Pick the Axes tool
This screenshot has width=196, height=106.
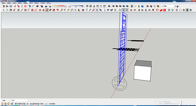point(75,10)
